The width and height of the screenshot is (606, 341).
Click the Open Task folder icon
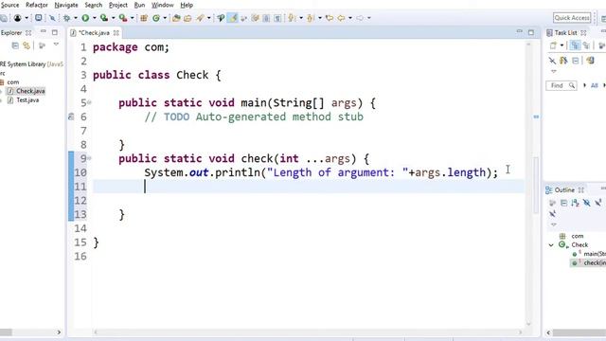[187, 18]
